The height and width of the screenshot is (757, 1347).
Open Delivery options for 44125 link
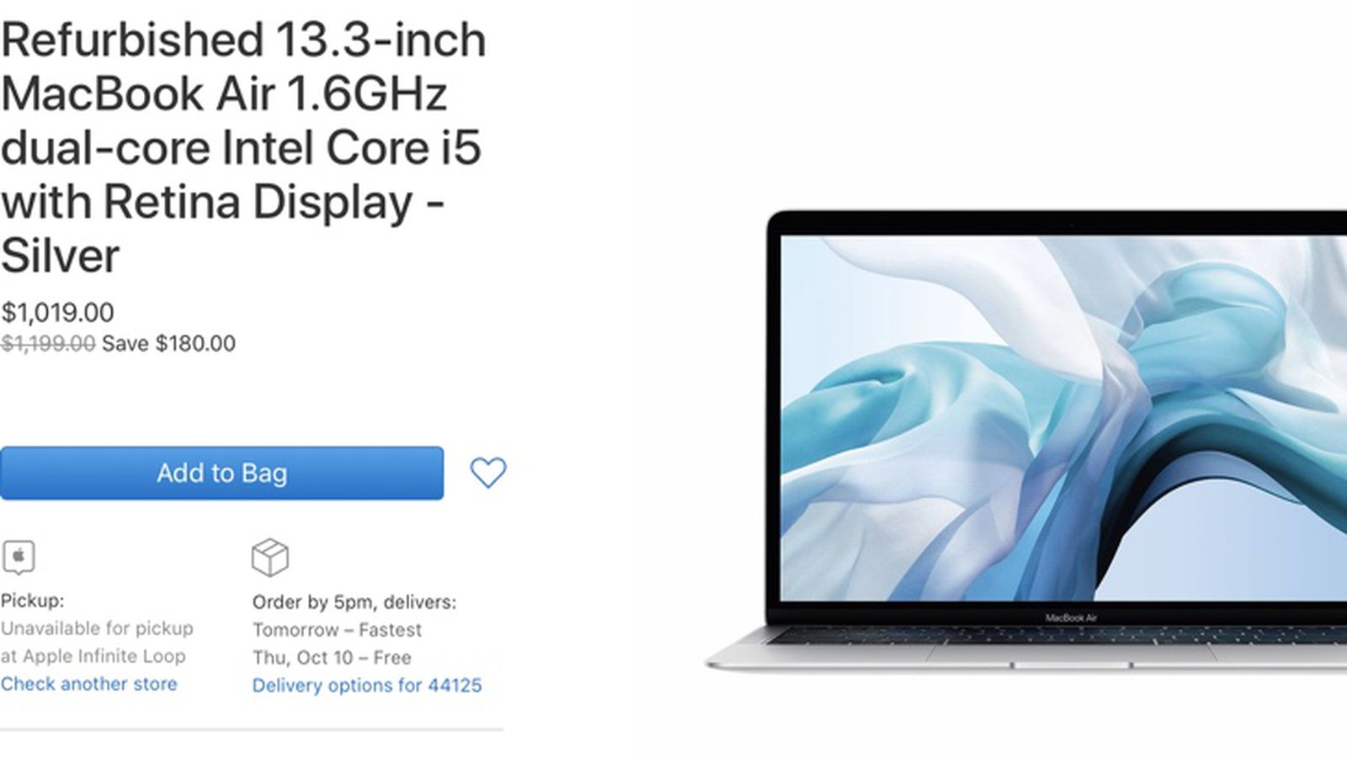pyautogui.click(x=367, y=686)
